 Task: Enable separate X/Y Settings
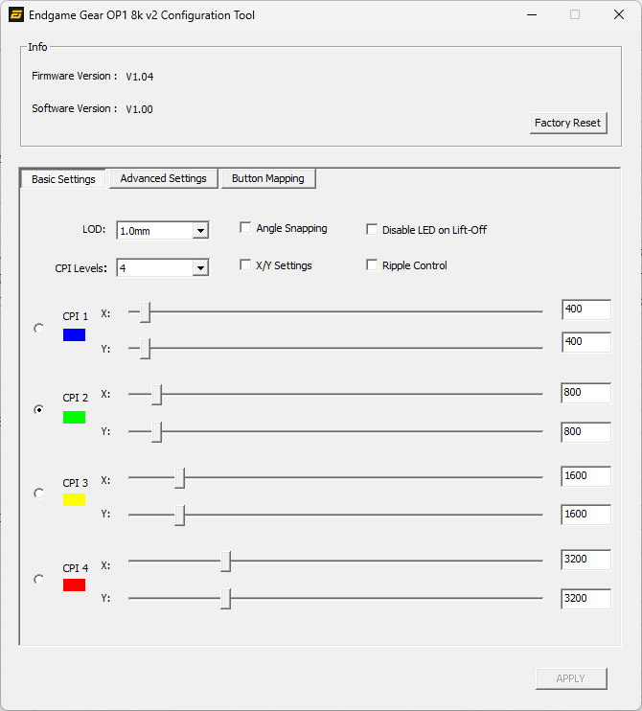tap(245, 265)
